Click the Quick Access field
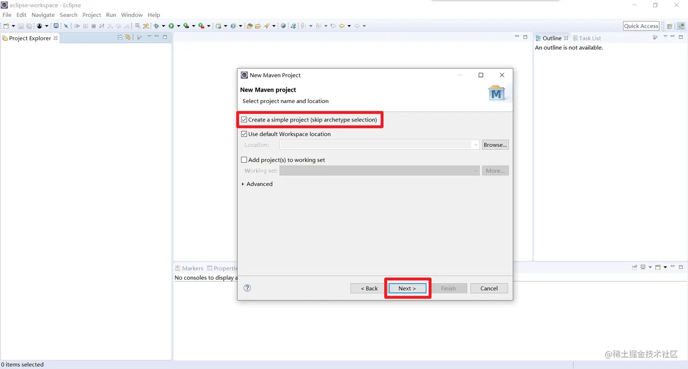688x369 pixels. pyautogui.click(x=641, y=26)
